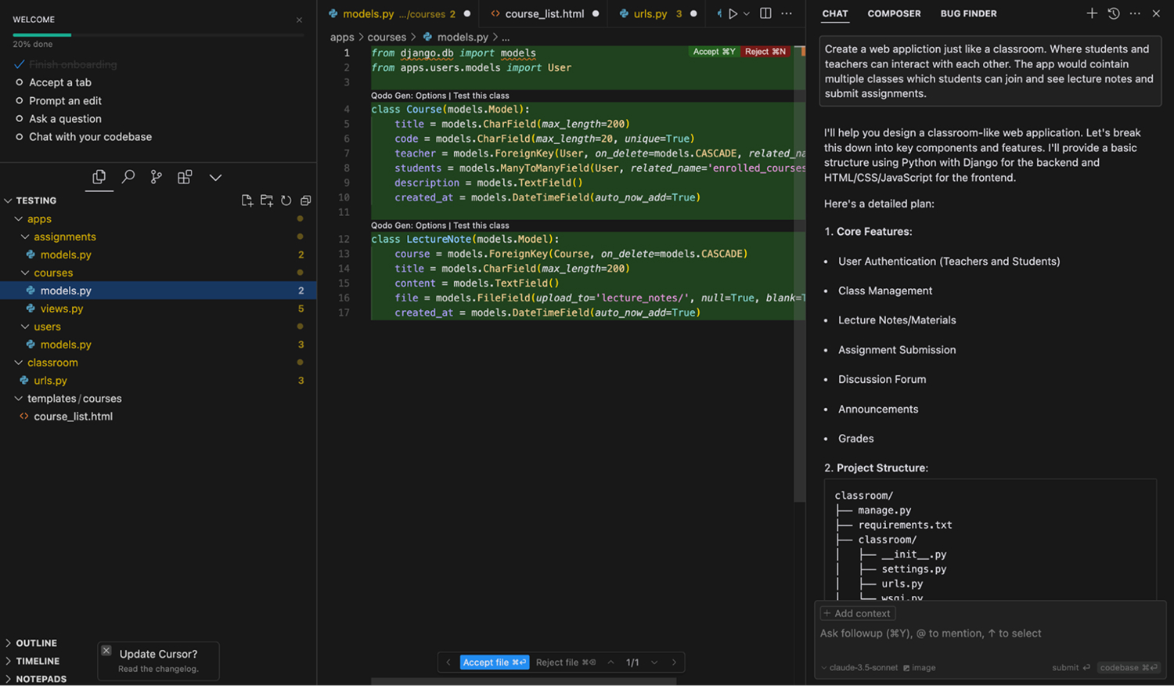Click 'Read the changelog' link
This screenshot has width=1174, height=686.
pos(158,669)
